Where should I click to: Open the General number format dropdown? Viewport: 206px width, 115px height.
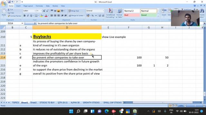[x=103, y=11]
